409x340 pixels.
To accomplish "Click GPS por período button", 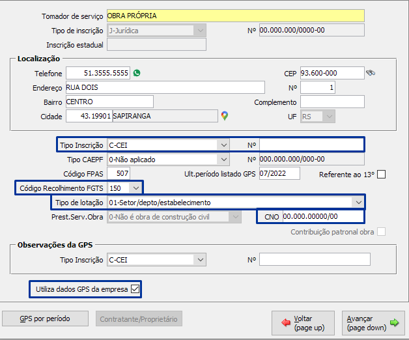I will click(45, 319).
